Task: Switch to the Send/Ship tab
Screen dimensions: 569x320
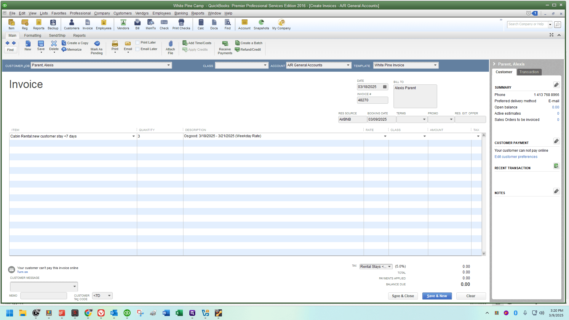Action: click(x=57, y=36)
